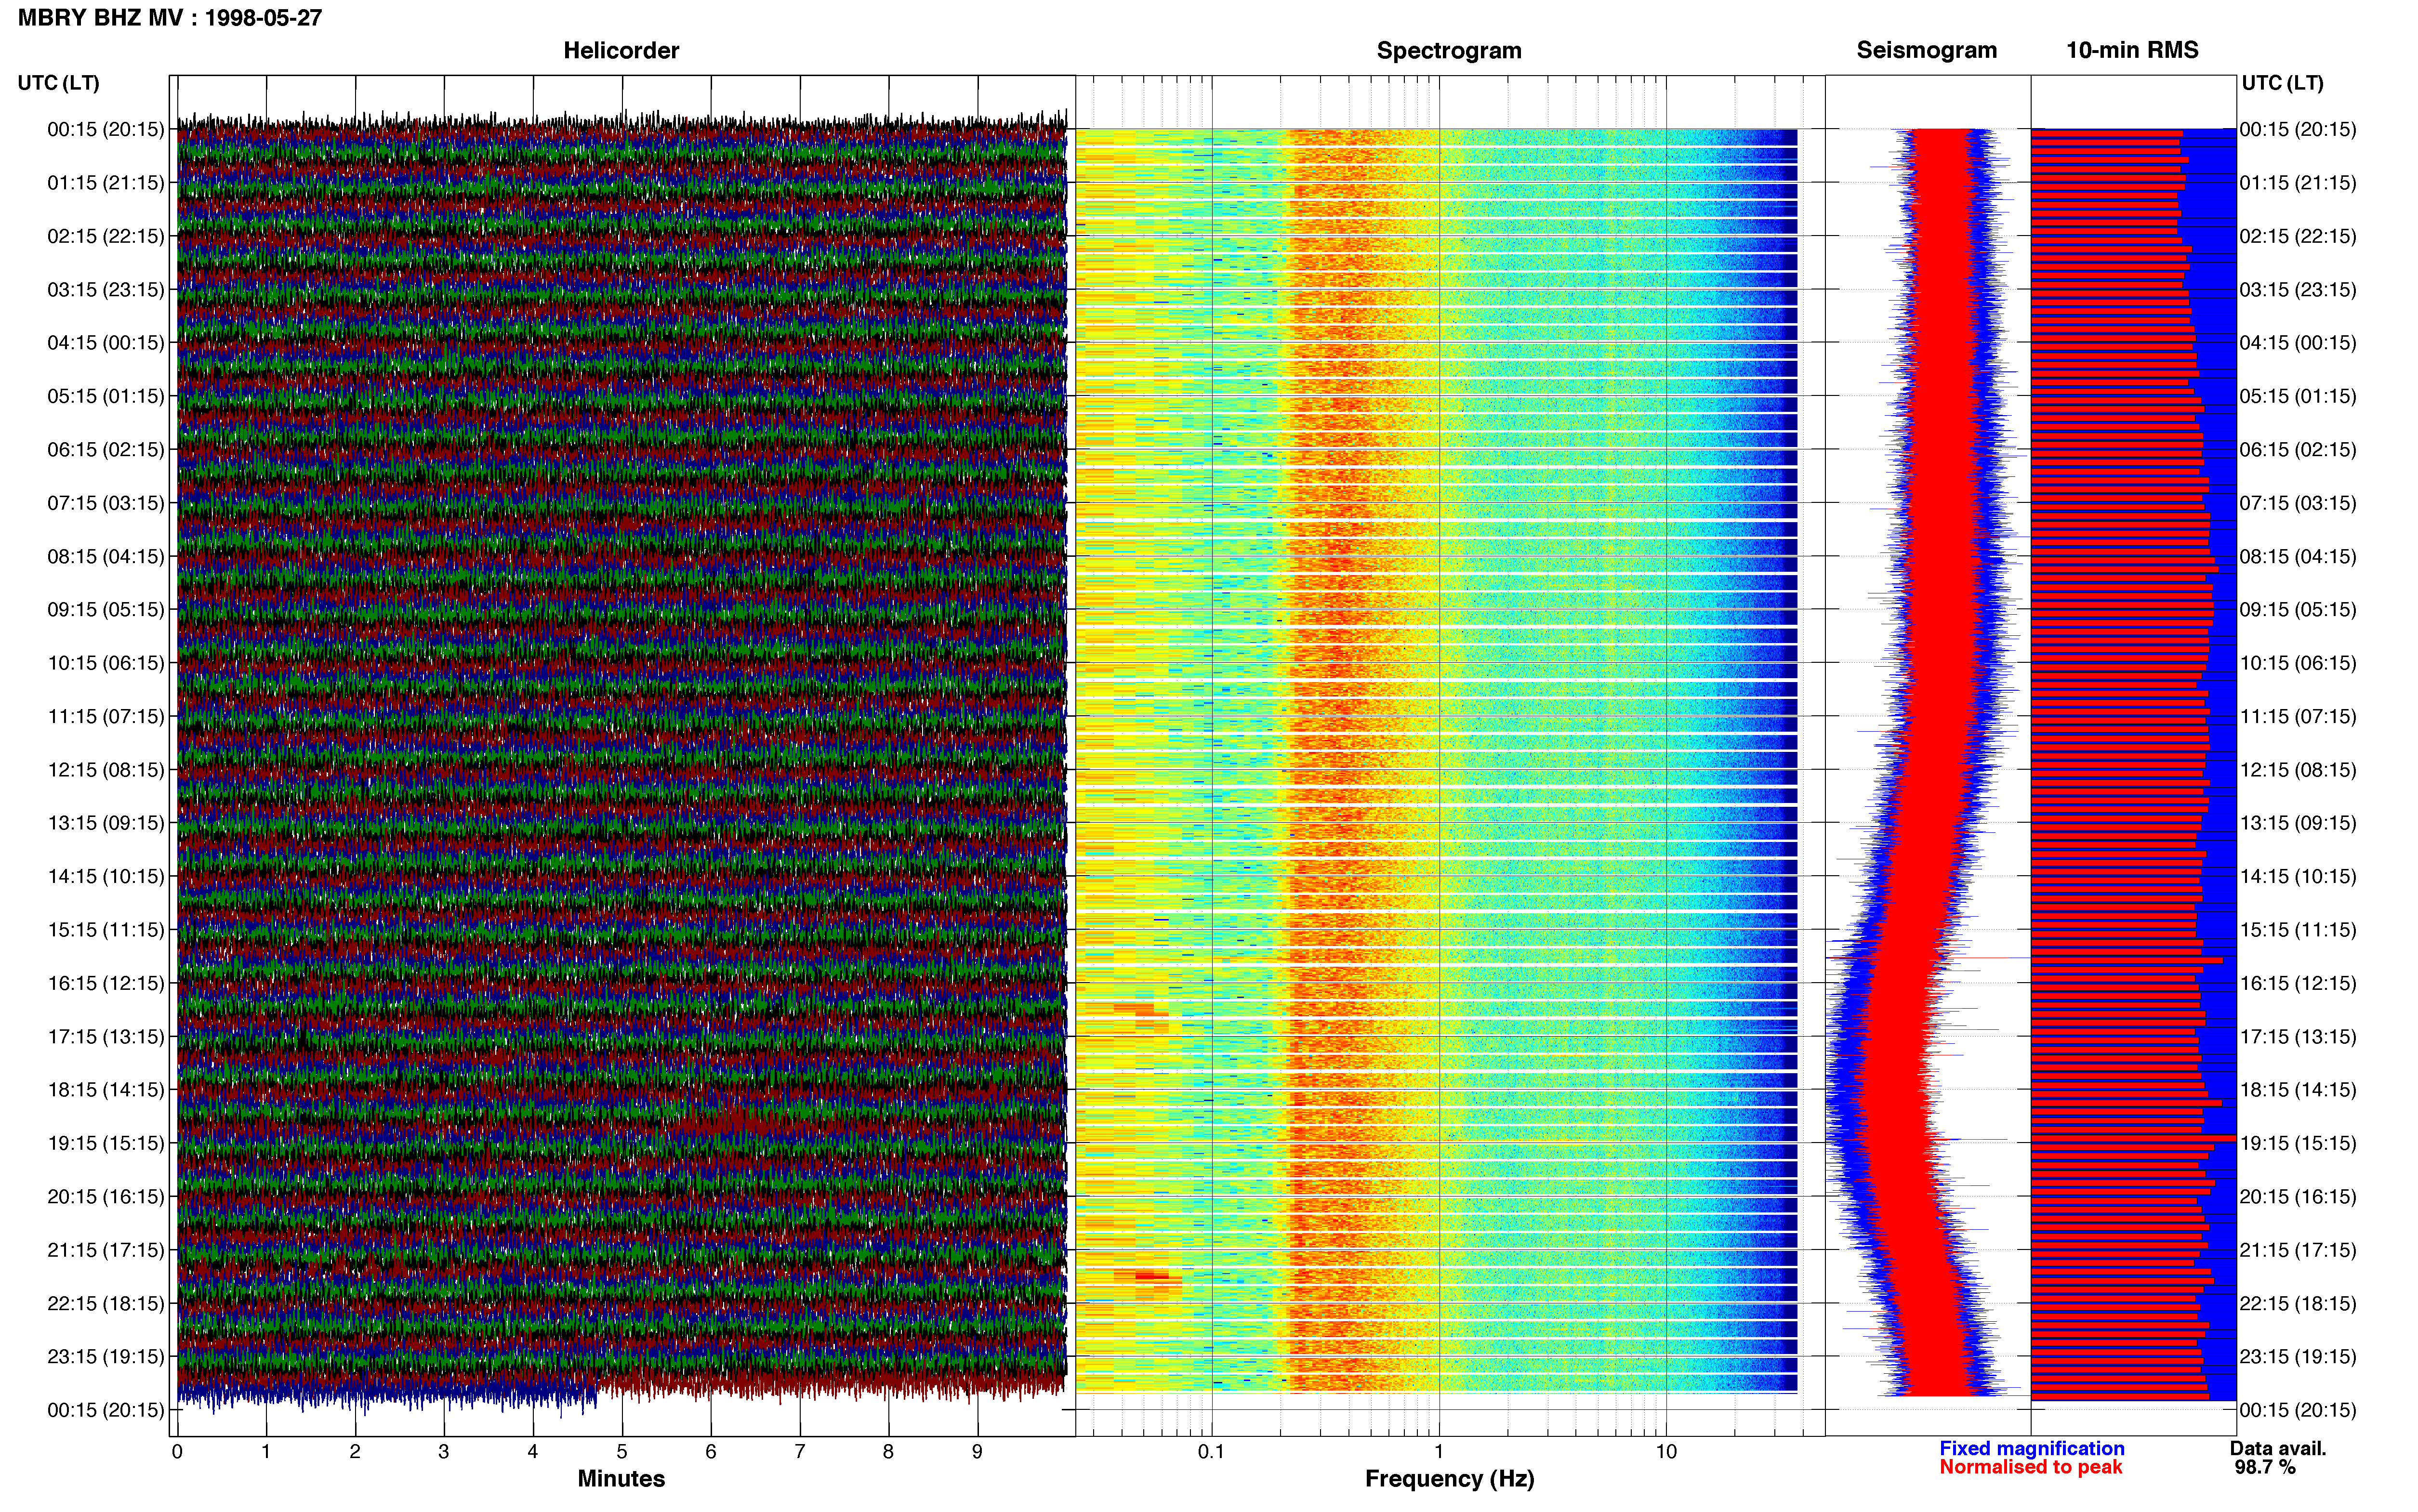The height and width of the screenshot is (1512, 2418).
Task: Click left time label '18:15 (14:15)'
Action: click(x=106, y=1090)
